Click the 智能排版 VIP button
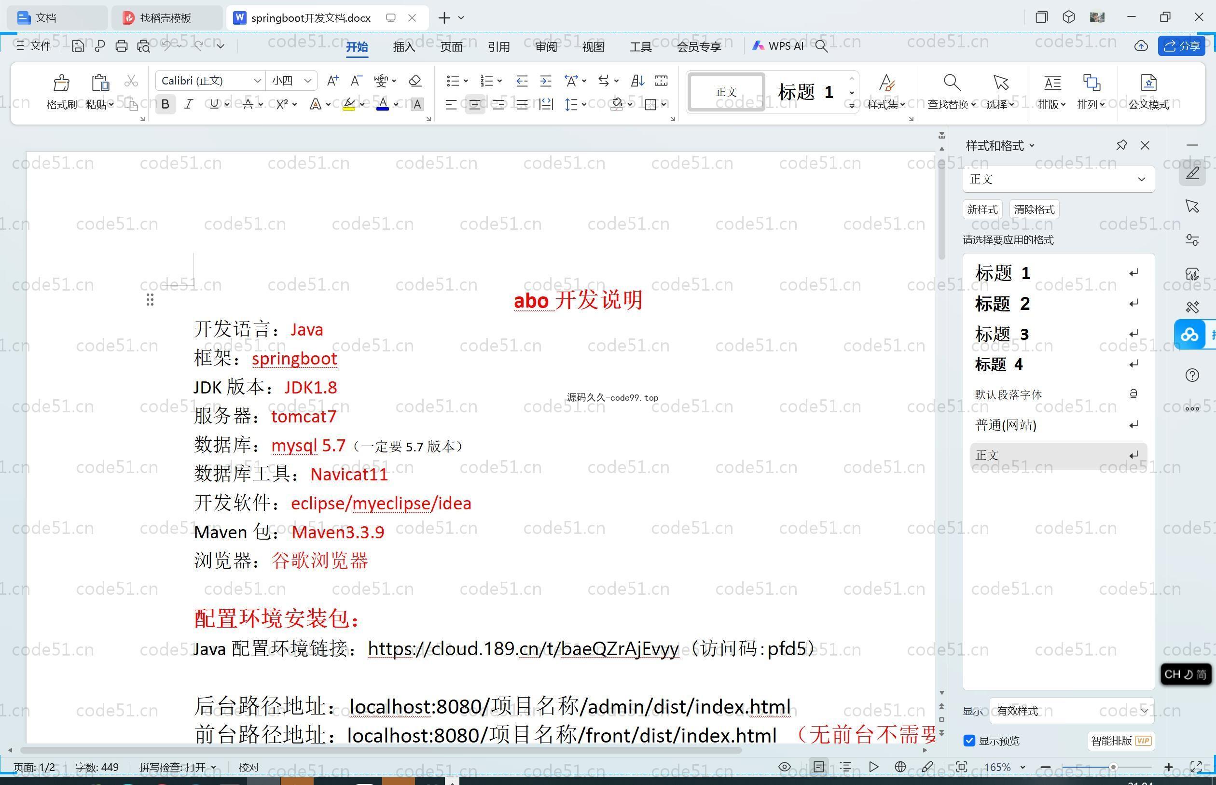 click(x=1121, y=741)
